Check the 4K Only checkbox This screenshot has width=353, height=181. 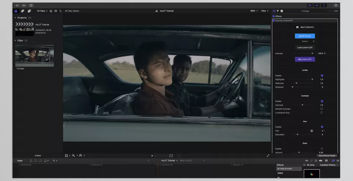point(304,165)
